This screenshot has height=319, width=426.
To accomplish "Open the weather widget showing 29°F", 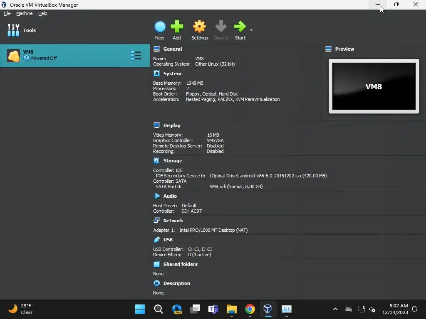I will 20,309.
